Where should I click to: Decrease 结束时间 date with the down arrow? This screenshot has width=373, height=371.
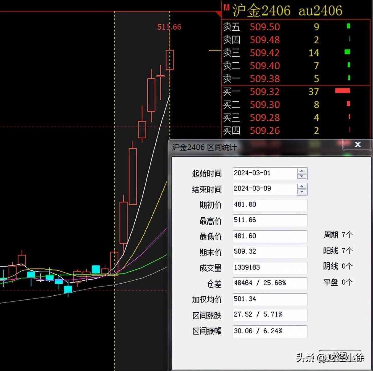tap(302, 192)
